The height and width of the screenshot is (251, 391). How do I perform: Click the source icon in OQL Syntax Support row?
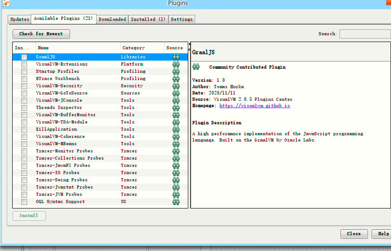pos(176,202)
